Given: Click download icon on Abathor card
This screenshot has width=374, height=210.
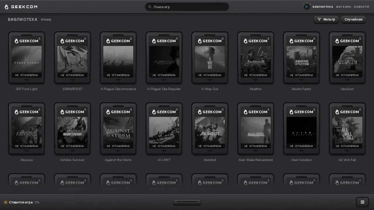Looking at the screenshot, I should coord(269,38).
